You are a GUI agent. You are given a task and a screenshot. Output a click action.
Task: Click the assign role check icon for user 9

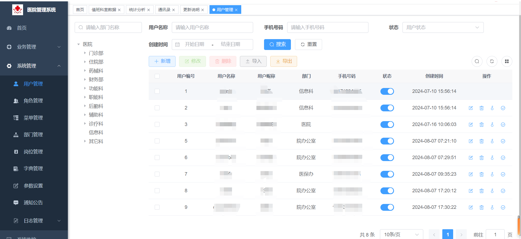503,207
